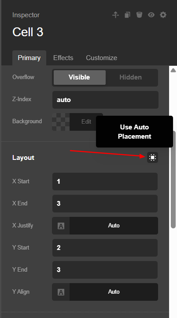Click the duplicate element icon

coord(127,15)
